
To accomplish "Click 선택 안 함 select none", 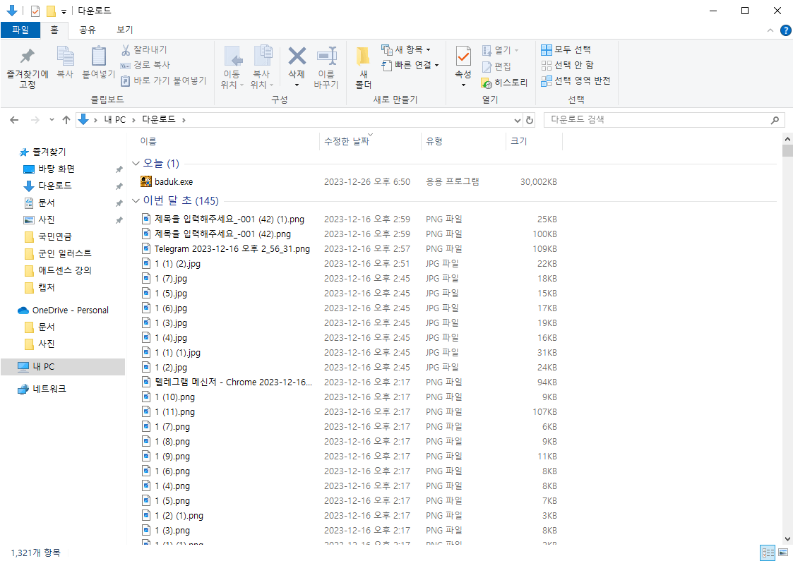I will 568,65.
